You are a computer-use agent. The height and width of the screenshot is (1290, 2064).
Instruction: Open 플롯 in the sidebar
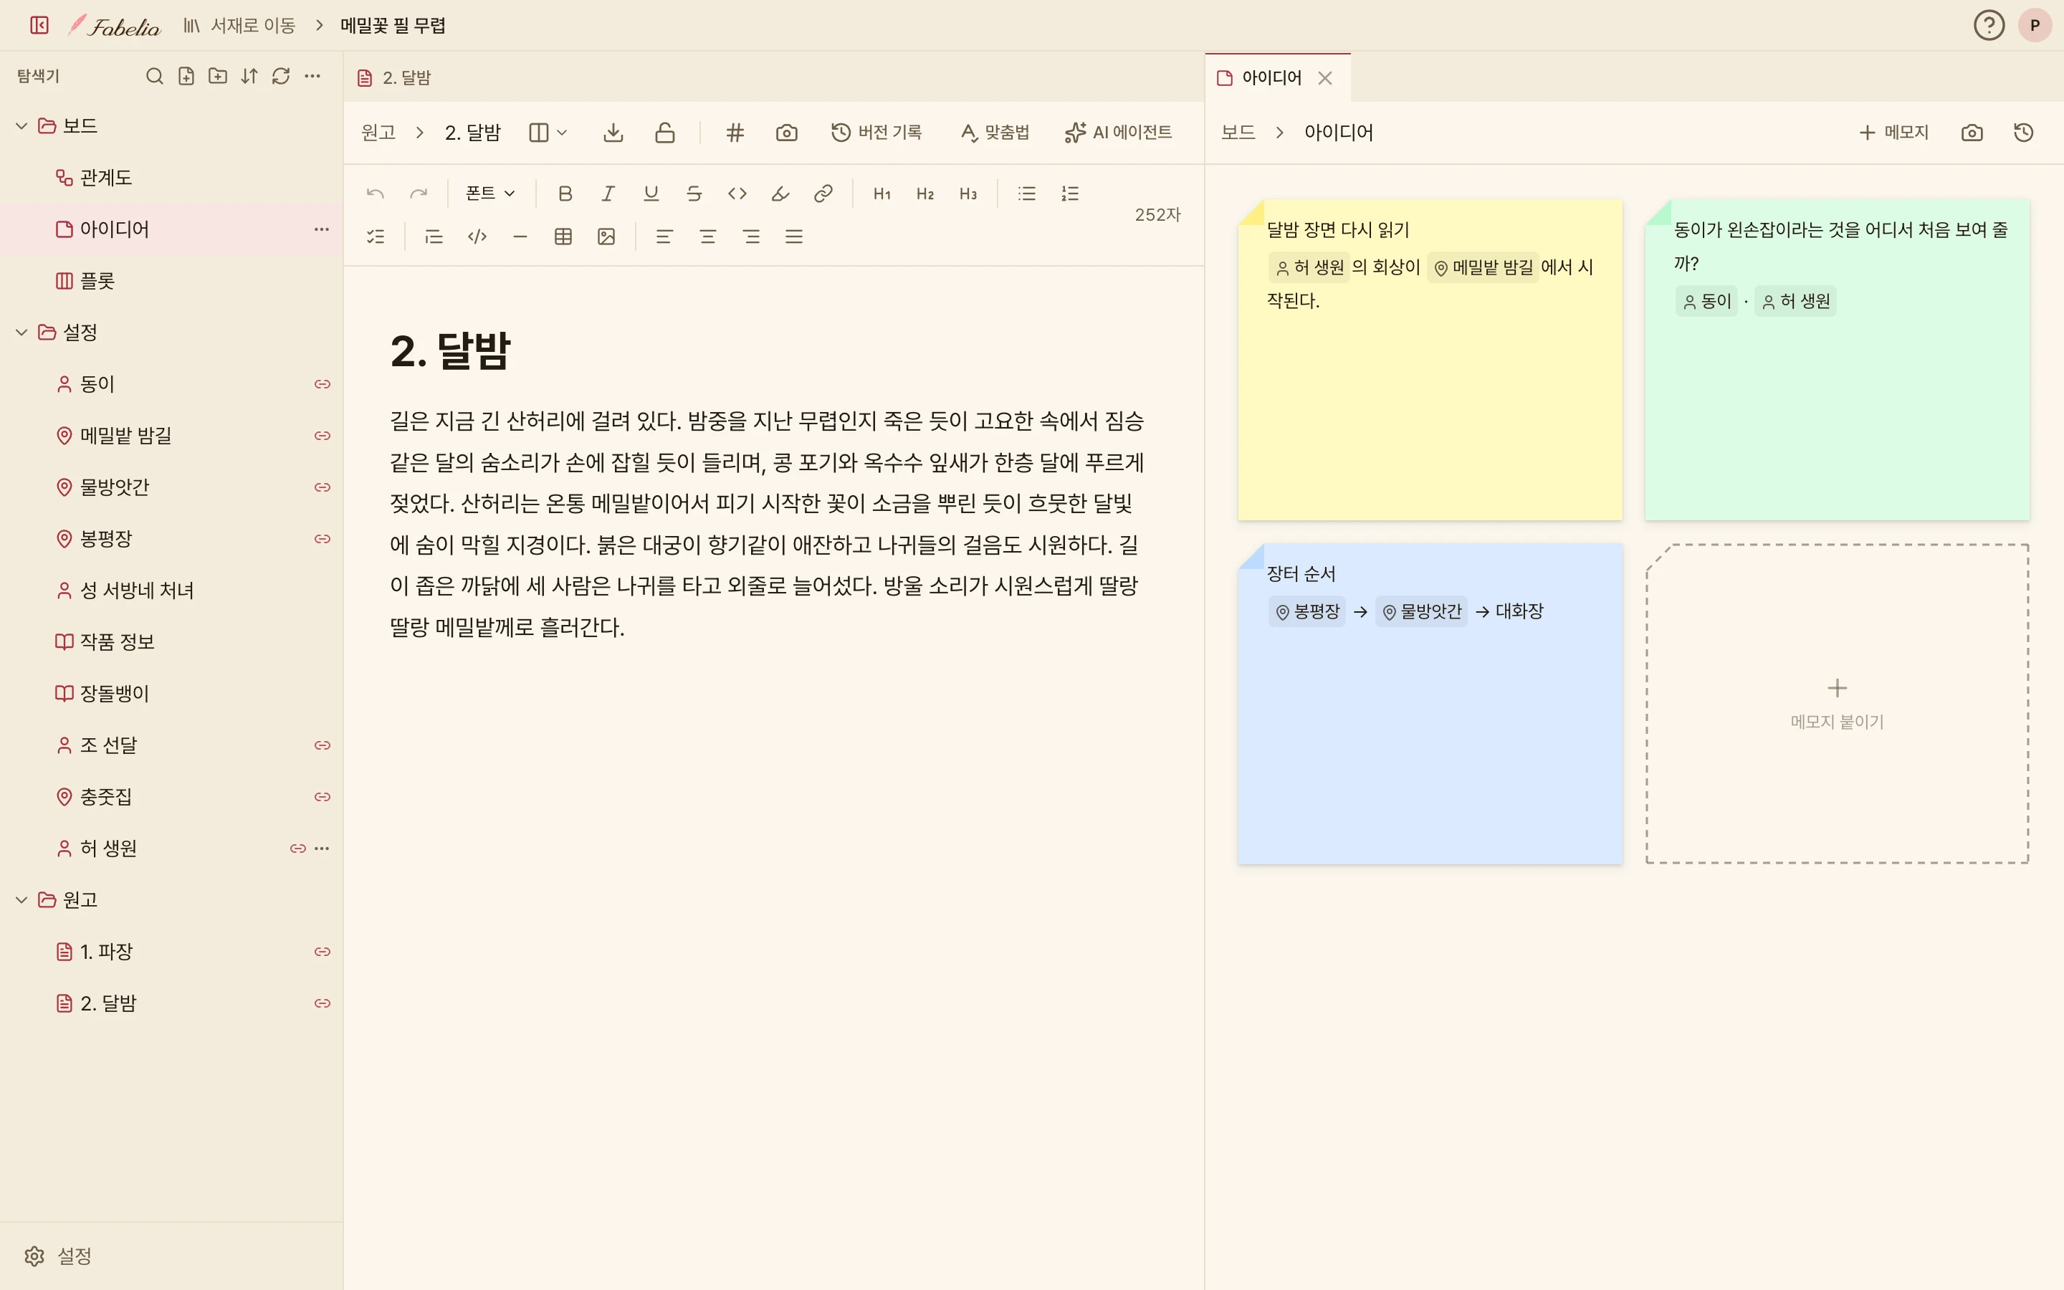tap(171, 281)
